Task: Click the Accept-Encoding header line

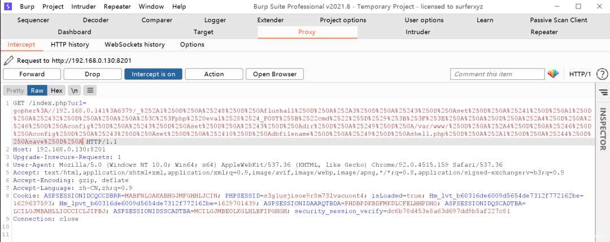Action: 71,180
